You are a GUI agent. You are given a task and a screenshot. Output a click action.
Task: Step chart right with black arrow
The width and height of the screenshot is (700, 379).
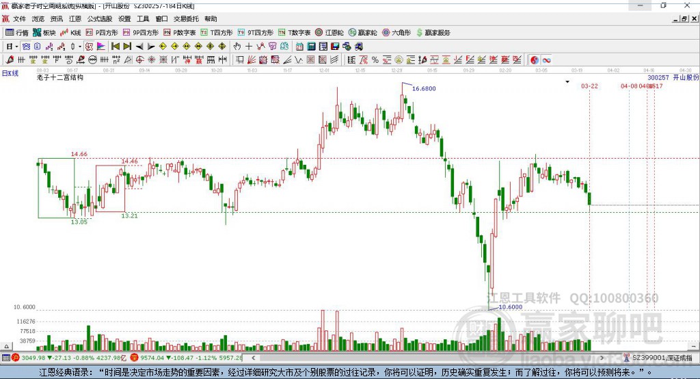(x=151, y=47)
